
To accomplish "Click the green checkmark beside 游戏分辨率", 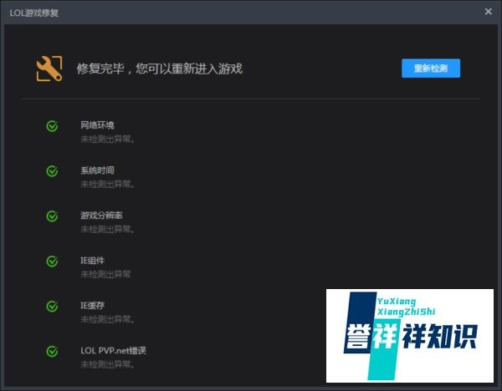I will click(52, 216).
